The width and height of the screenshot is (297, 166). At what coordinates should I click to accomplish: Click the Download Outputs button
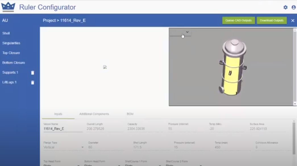272,20
